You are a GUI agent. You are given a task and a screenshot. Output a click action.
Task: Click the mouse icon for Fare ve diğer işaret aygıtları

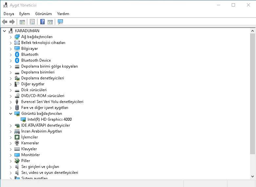17,108
